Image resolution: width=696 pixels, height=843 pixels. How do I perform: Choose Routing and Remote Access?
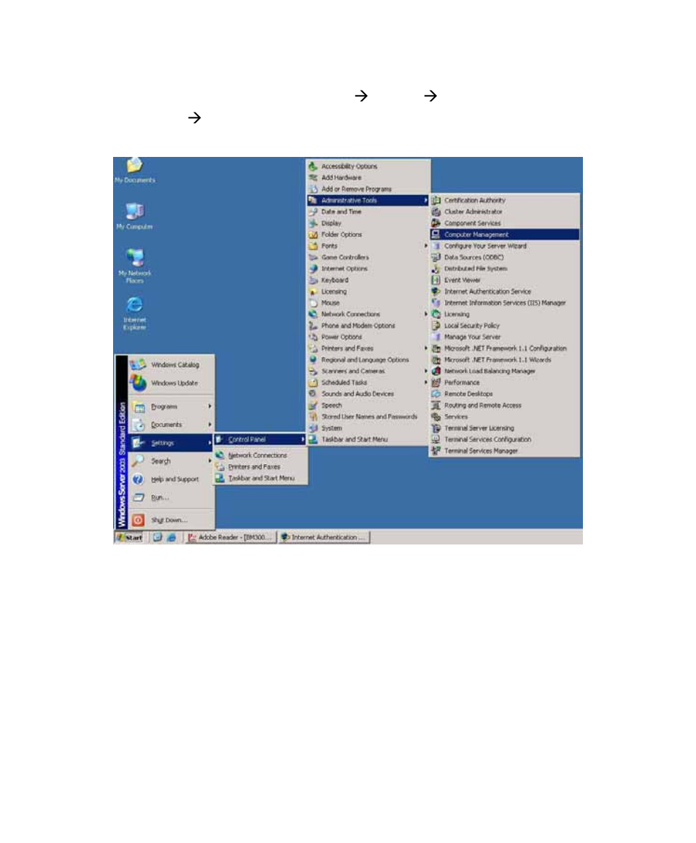[505, 405]
